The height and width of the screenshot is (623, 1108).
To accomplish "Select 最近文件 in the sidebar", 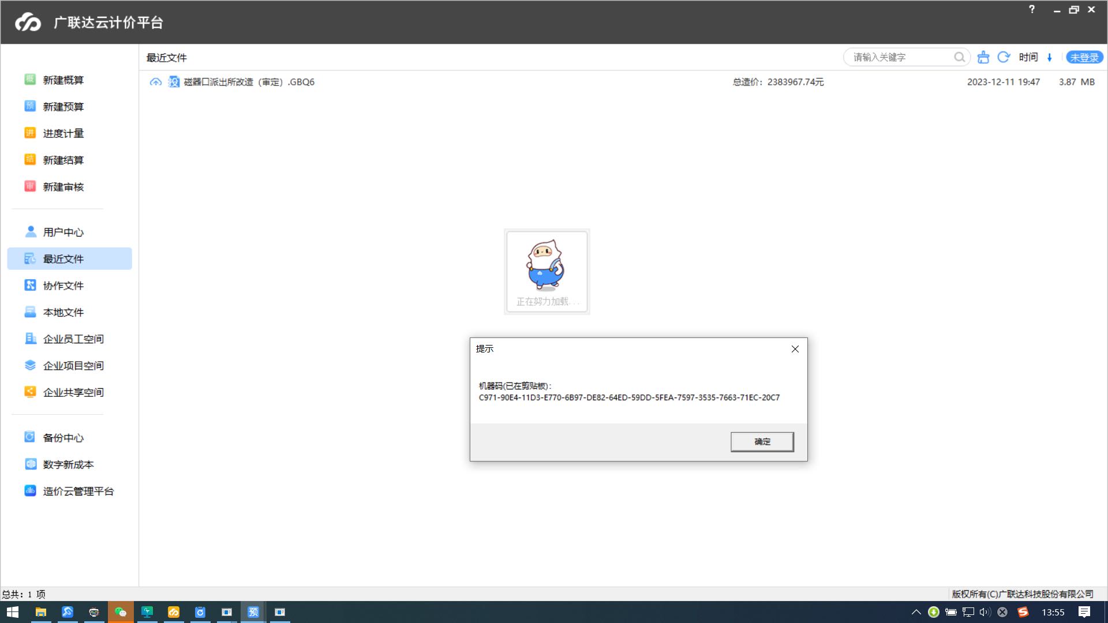I will 69,258.
